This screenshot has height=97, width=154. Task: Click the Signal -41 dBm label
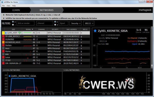coord(138,44)
